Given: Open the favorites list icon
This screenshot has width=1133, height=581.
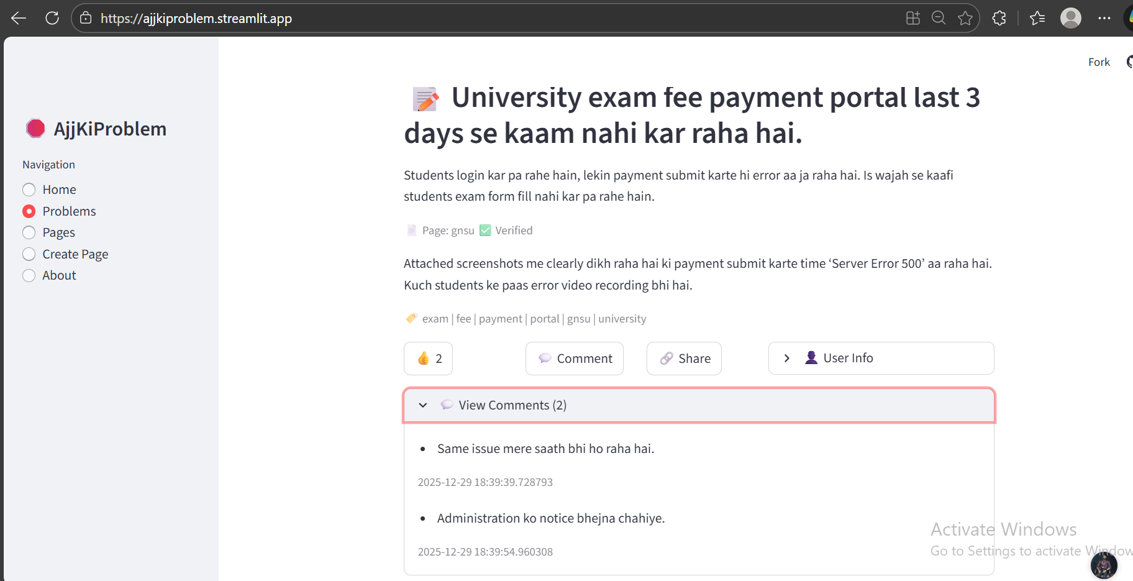Looking at the screenshot, I should tap(1037, 18).
